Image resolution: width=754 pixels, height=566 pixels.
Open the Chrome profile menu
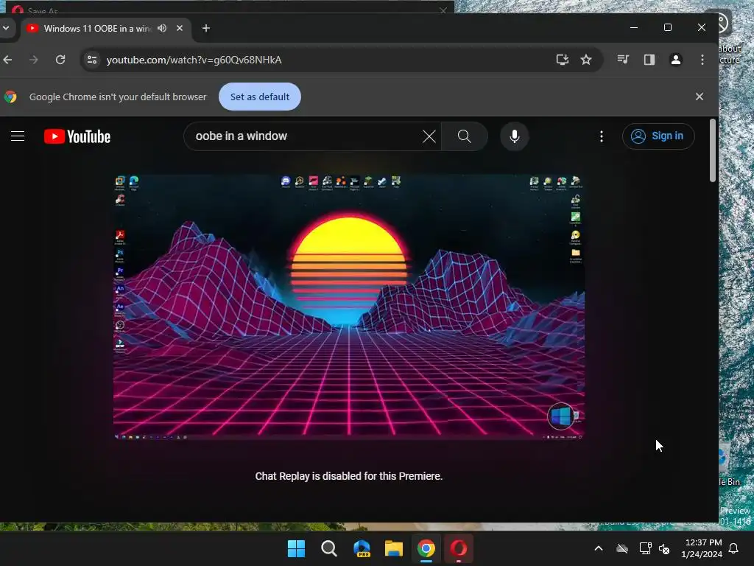tap(676, 60)
